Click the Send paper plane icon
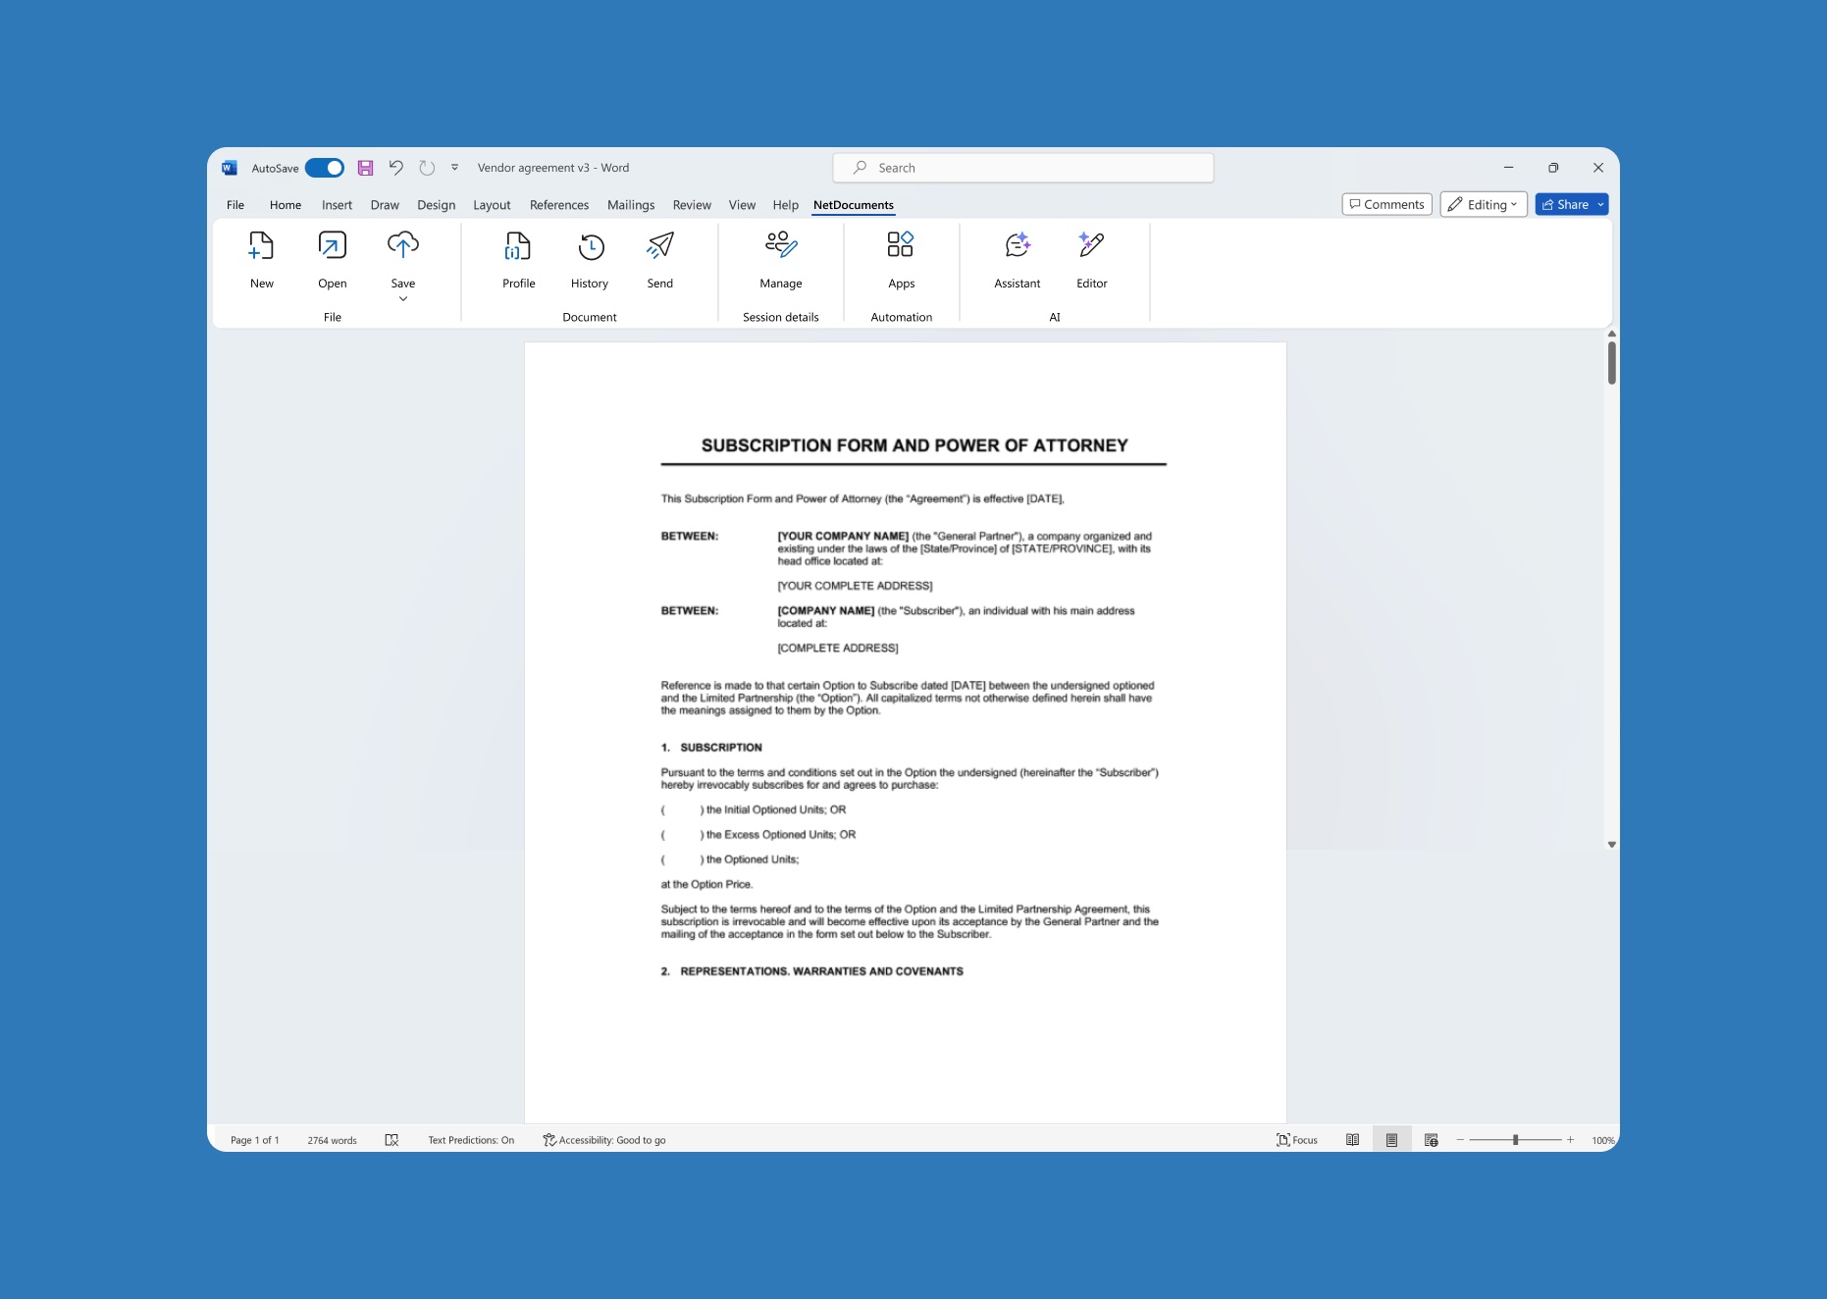 tap(660, 246)
